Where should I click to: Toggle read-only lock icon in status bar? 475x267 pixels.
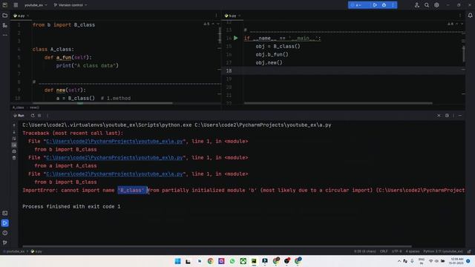click(469, 251)
